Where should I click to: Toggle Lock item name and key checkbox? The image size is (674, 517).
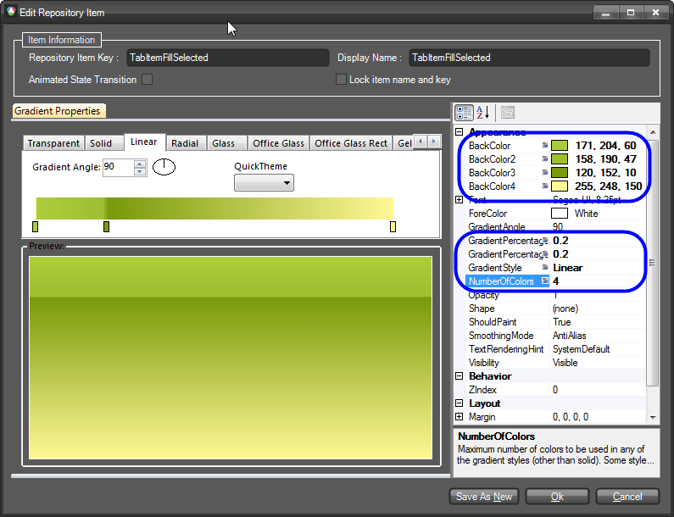[x=341, y=80]
